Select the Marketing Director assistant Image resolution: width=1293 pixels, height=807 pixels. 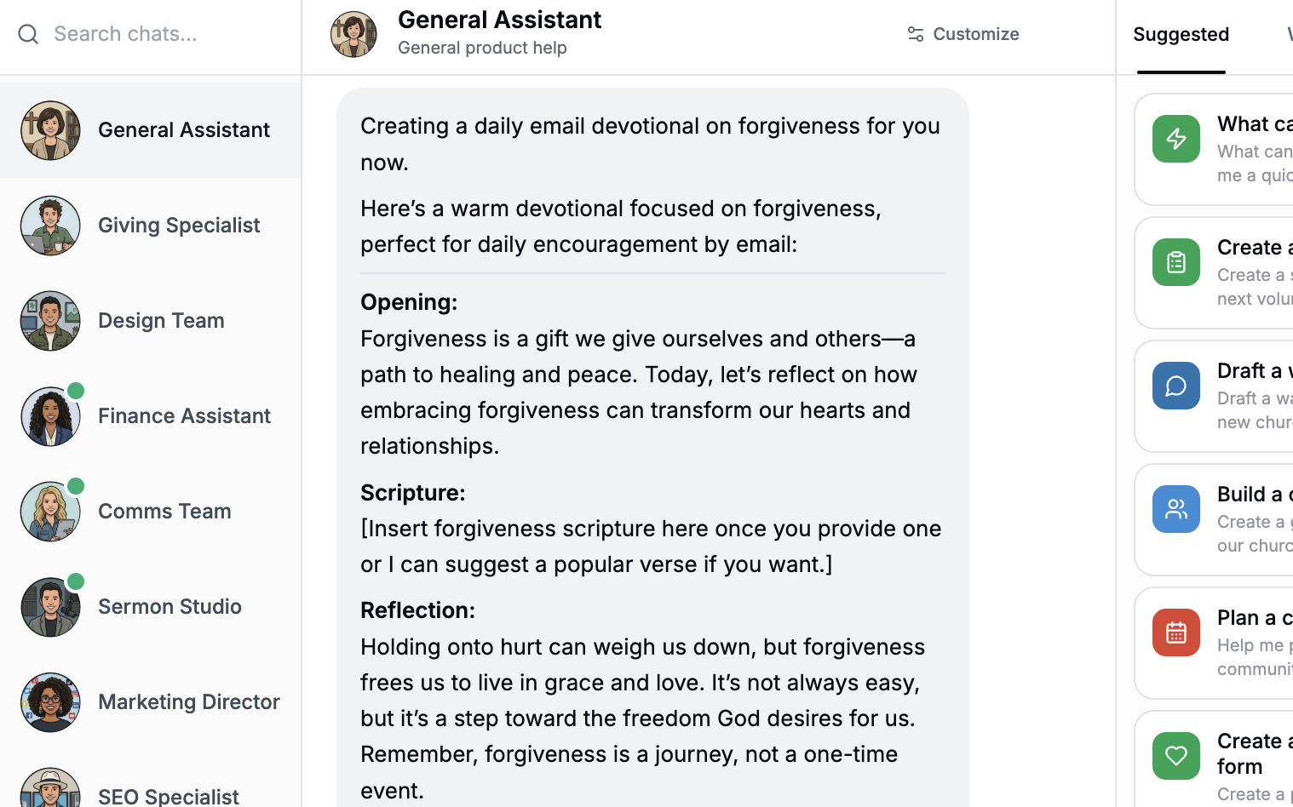click(188, 702)
